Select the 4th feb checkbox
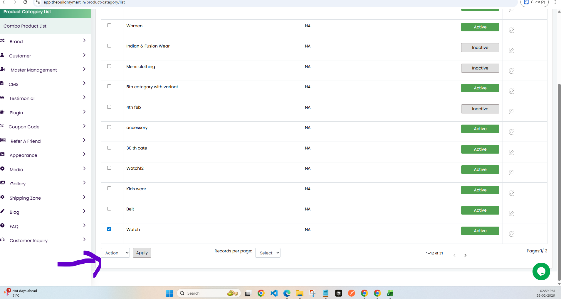Screen dimensions: 561x299 [109, 107]
